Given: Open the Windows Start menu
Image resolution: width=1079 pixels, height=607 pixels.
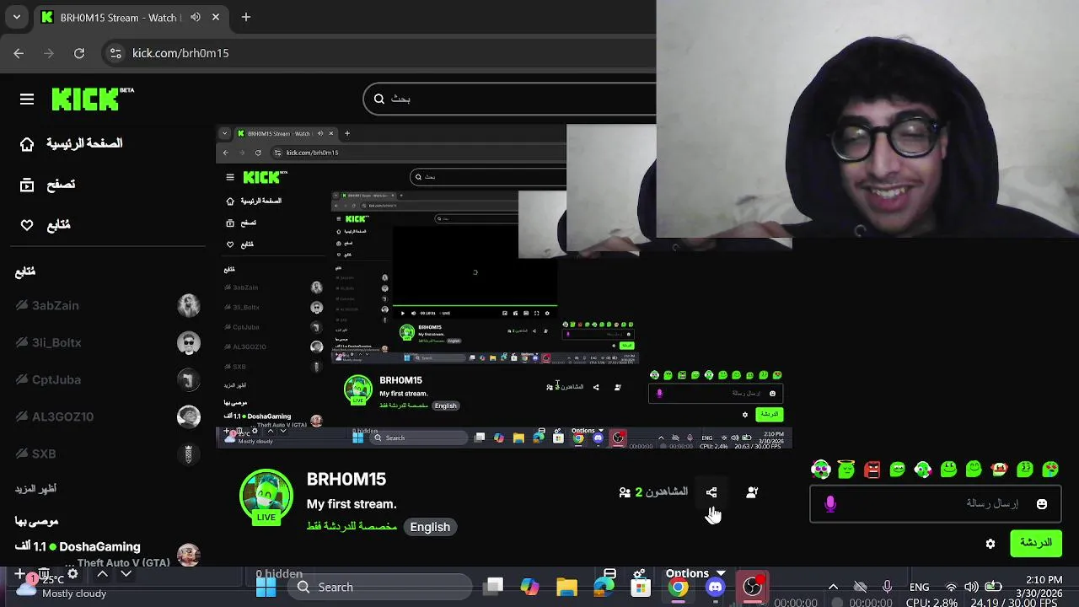Looking at the screenshot, I should pos(266,587).
